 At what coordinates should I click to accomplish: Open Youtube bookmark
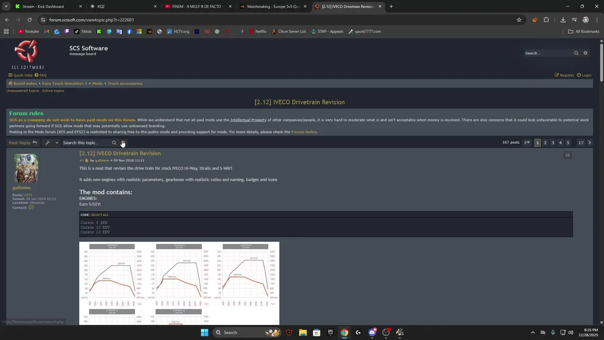point(28,32)
